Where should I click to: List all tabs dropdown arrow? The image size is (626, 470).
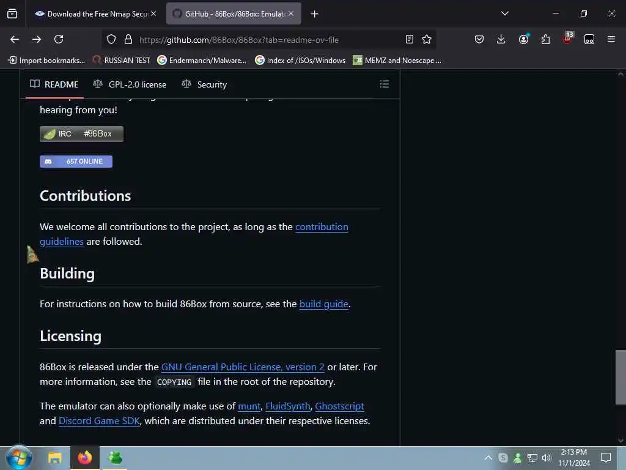505,13
